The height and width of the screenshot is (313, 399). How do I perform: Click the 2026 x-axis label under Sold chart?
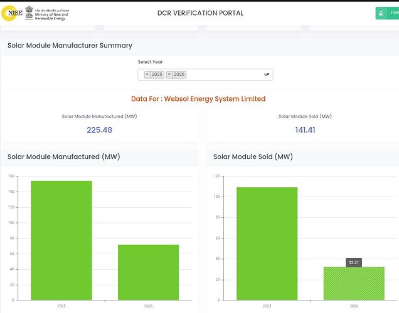tap(354, 306)
